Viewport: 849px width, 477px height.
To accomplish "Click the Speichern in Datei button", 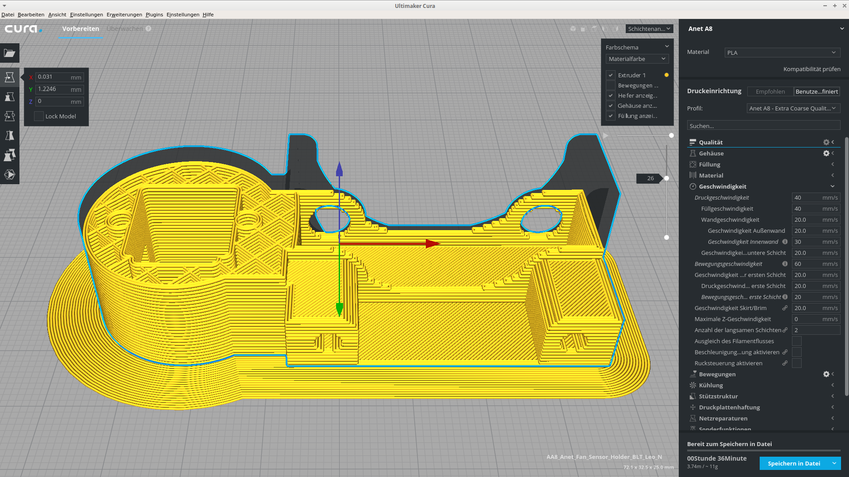I will pyautogui.click(x=794, y=463).
